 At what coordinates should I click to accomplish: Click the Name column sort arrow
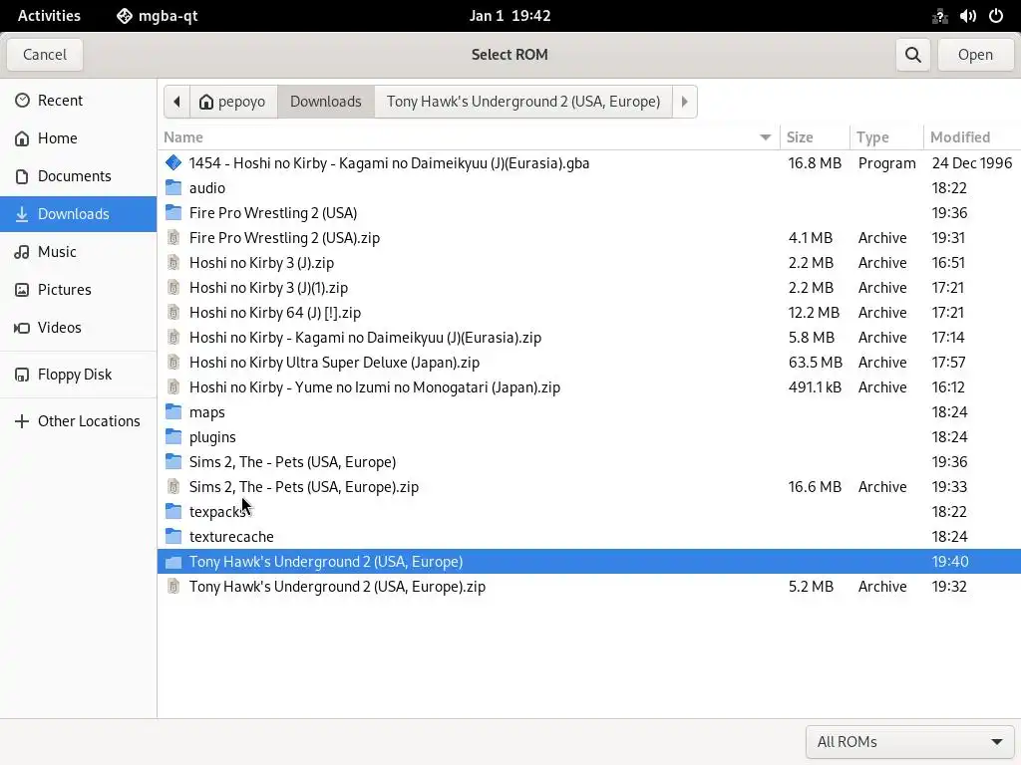[765, 137]
